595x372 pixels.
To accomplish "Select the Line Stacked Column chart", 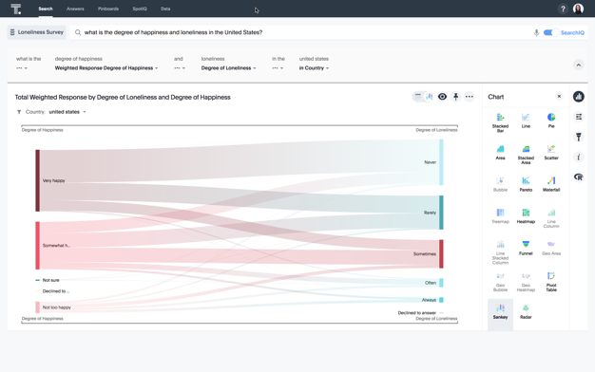I will point(500,251).
